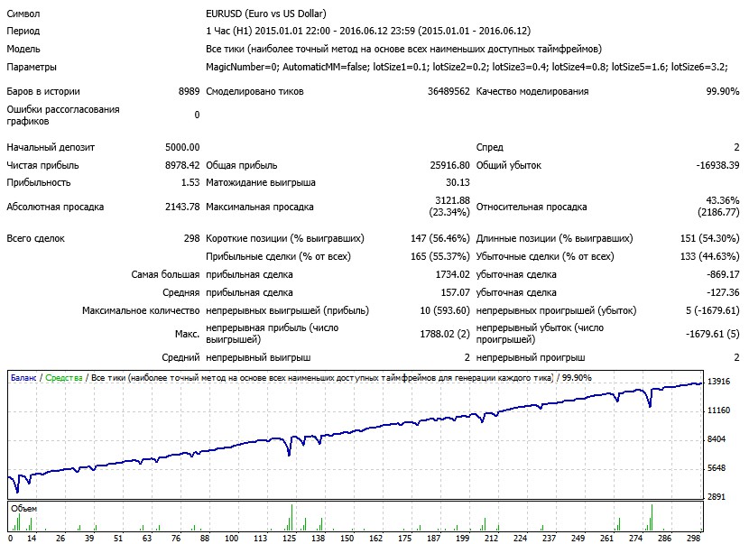Click the 'Параметры' label
The width and height of the screenshot is (749, 544).
pyautogui.click(x=32, y=67)
